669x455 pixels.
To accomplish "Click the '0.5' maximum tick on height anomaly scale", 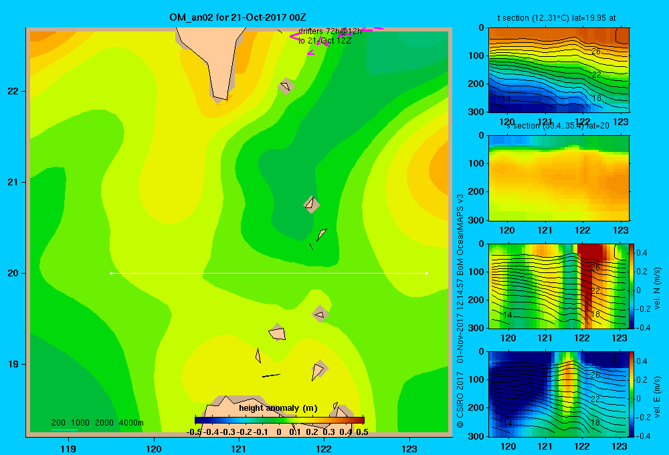I will point(362,432).
